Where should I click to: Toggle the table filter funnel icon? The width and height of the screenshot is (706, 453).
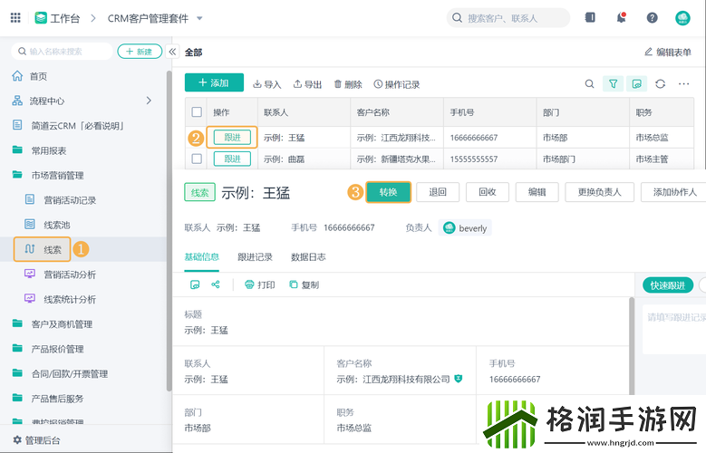[x=613, y=83]
